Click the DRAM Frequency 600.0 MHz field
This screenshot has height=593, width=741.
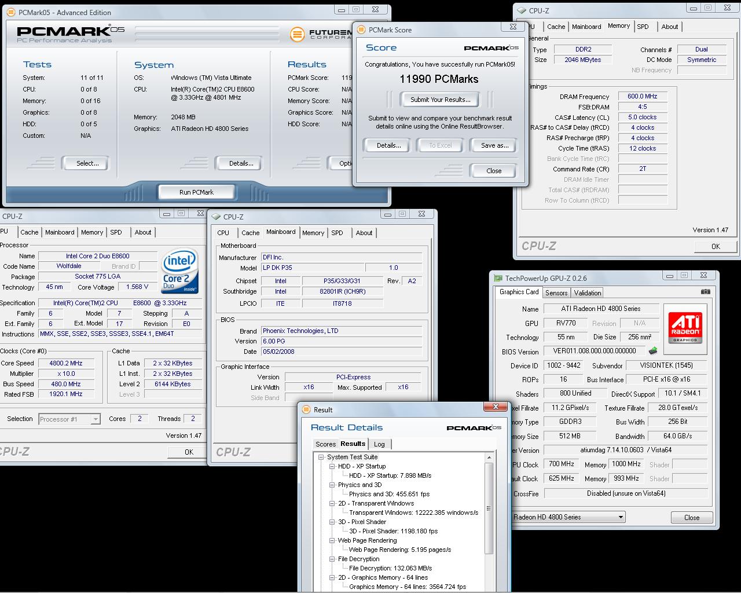[x=643, y=96]
